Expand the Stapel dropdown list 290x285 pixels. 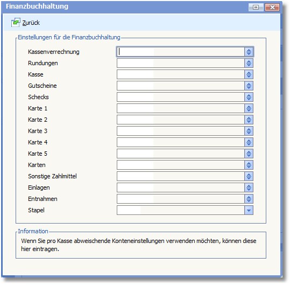249,210
